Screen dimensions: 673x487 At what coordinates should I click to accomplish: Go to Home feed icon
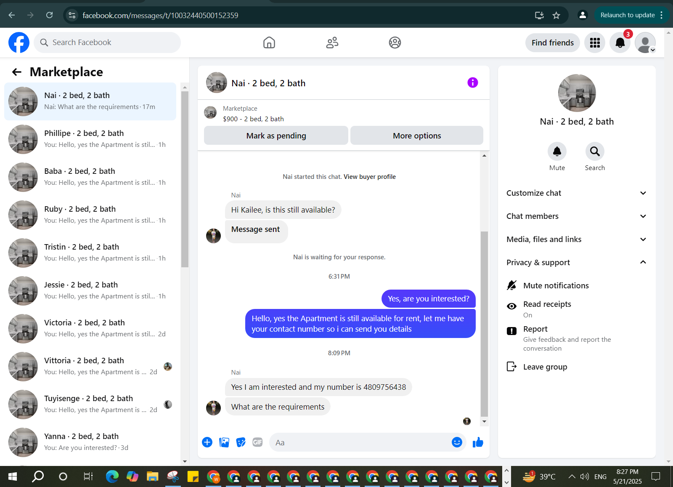click(x=269, y=43)
